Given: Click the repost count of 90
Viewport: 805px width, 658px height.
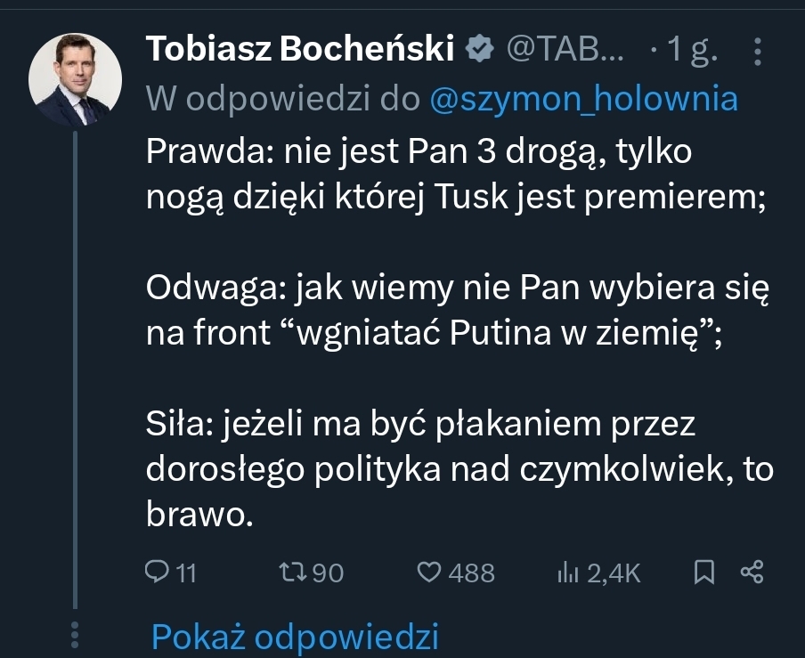Looking at the screenshot, I should coord(328,573).
